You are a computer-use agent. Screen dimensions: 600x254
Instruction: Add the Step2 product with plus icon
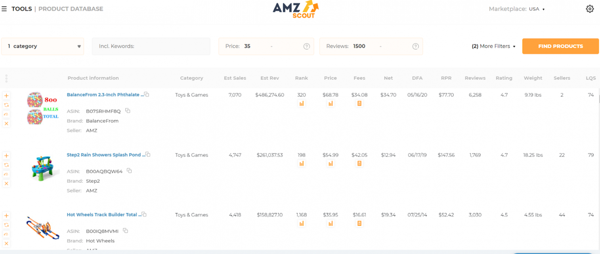point(6,156)
